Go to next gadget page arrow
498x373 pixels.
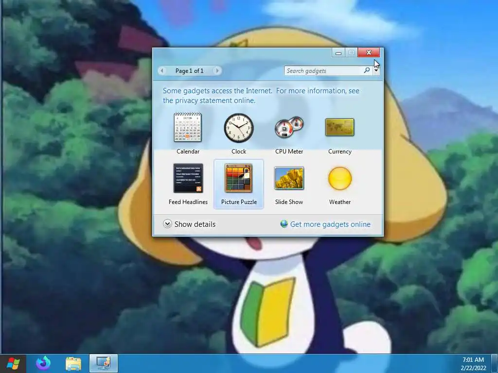217,71
